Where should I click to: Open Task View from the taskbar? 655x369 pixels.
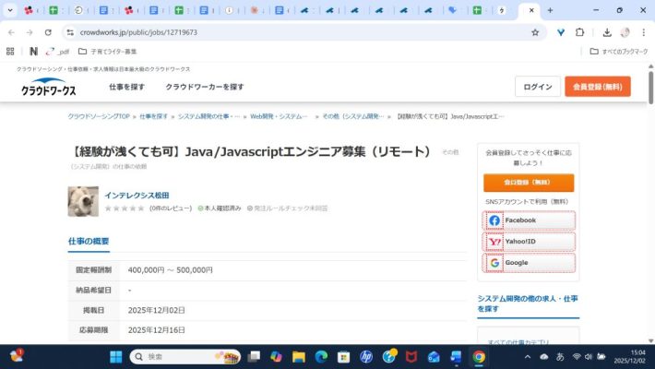point(254,356)
